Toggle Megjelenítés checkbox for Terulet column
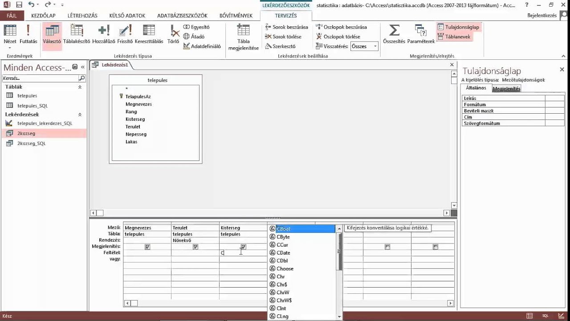570x321 pixels. point(195,247)
